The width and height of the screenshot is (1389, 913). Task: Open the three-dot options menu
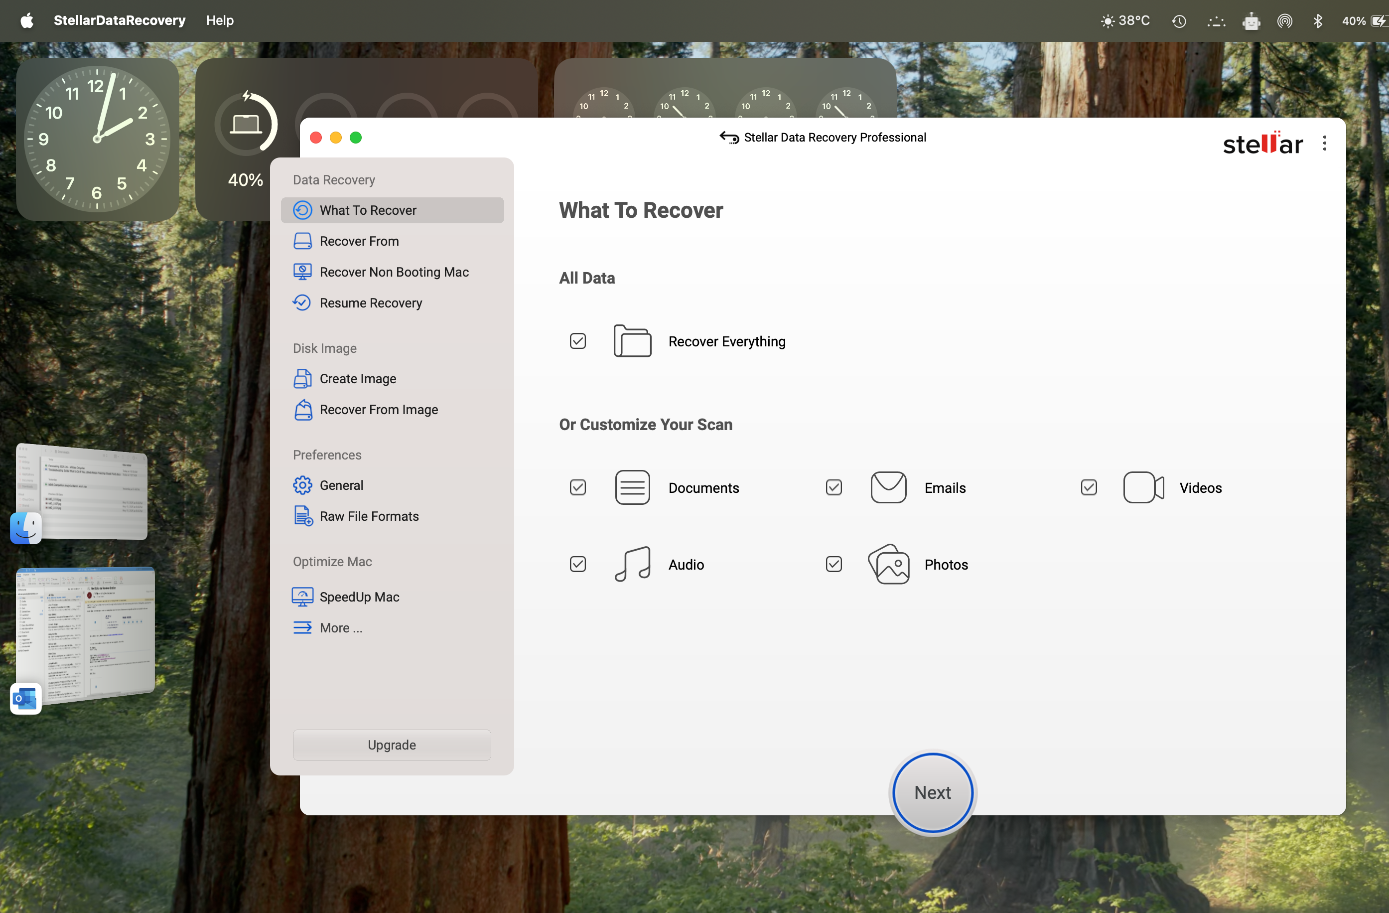[1324, 143]
